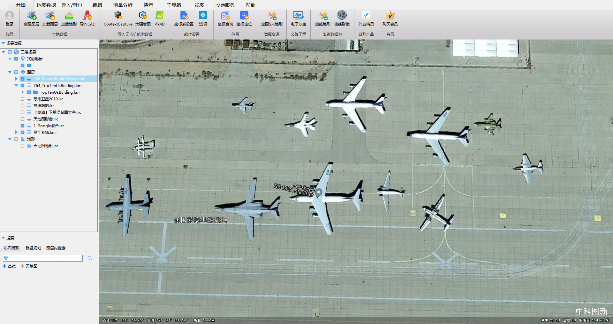
Task: Click the Pix4D import icon
Action: pos(160,15)
